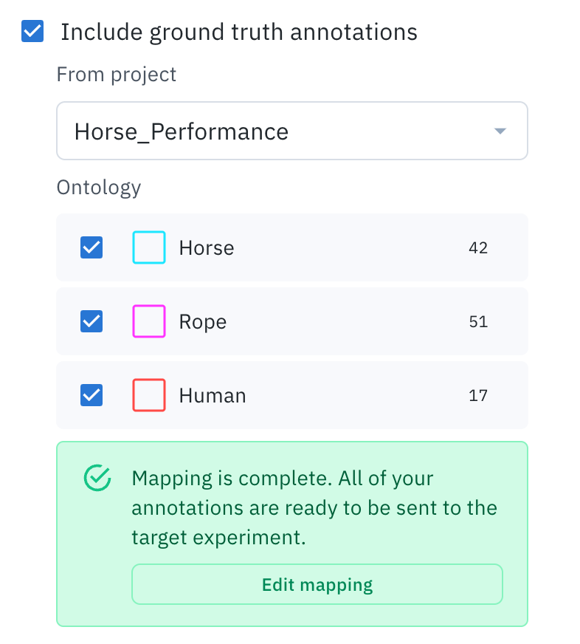The height and width of the screenshot is (644, 580).
Task: Open the Horse_Performance project dropdown
Action: (x=292, y=131)
